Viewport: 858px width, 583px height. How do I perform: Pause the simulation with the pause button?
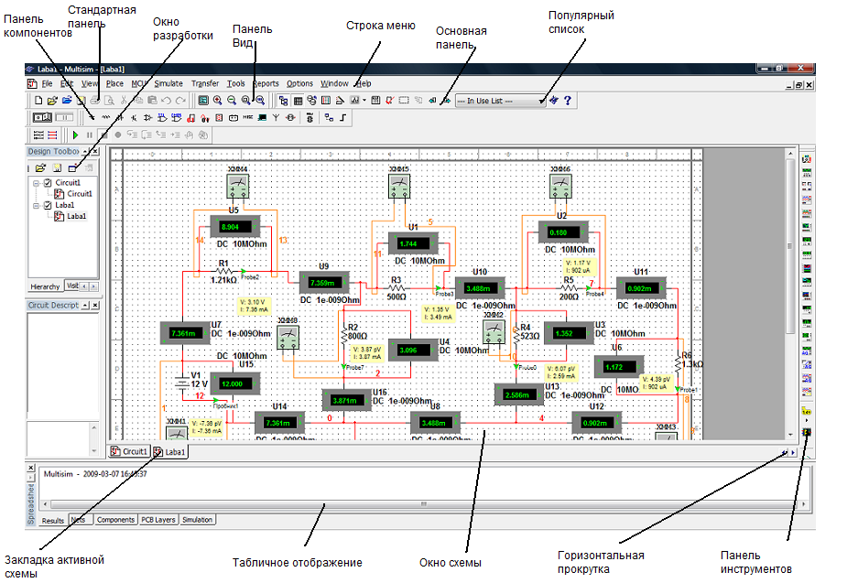pos(89,135)
